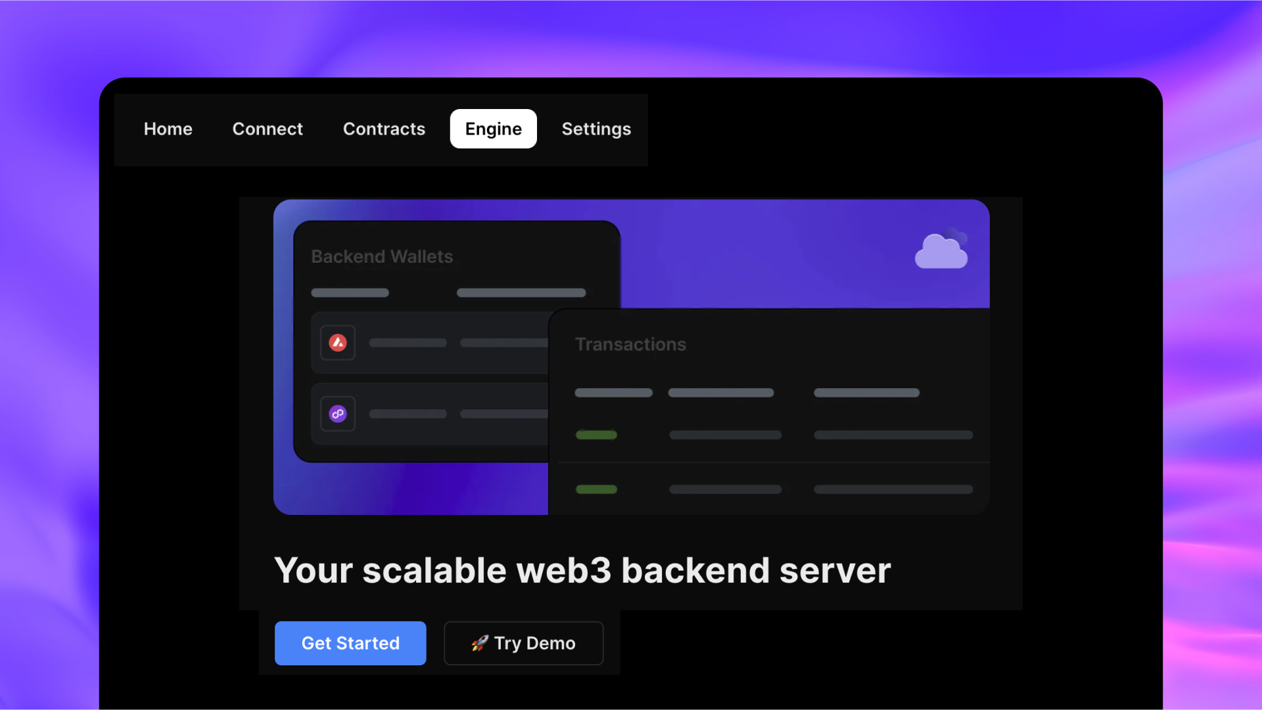Open Settings from the top navigation bar
The height and width of the screenshot is (710, 1262).
pyautogui.click(x=596, y=129)
